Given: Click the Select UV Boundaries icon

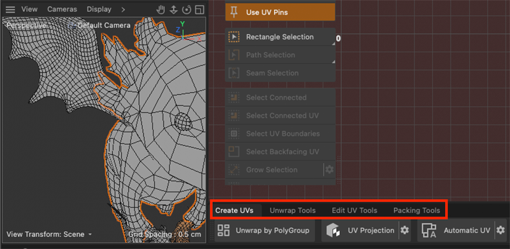Looking at the screenshot, I should click(233, 133).
